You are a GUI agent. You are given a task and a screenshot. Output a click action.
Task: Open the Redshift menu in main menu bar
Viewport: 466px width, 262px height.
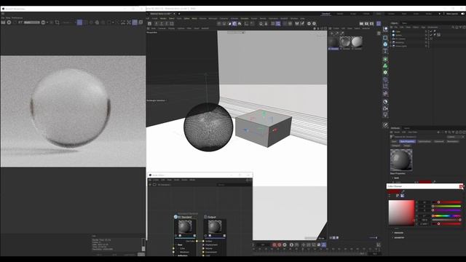pyautogui.click(x=284, y=18)
